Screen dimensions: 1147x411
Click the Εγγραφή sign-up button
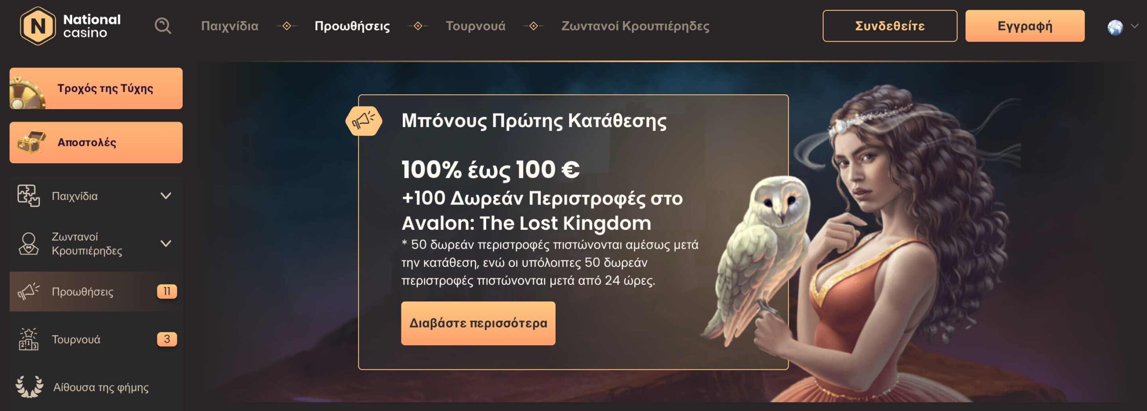(1025, 26)
